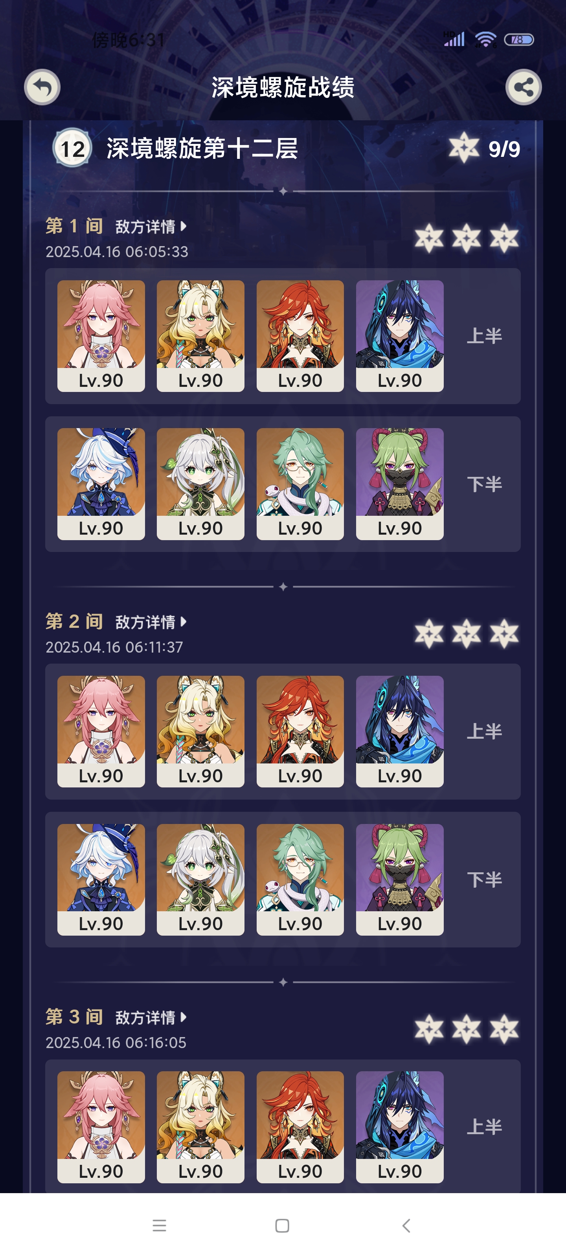566x1258 pixels.
Task: Tap the Android home square icon
Action: point(282,1225)
